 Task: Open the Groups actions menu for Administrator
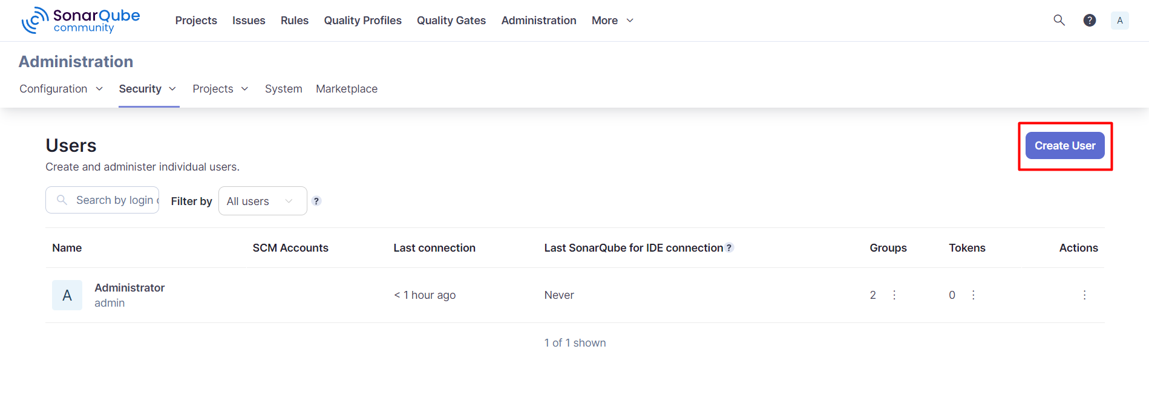(894, 295)
